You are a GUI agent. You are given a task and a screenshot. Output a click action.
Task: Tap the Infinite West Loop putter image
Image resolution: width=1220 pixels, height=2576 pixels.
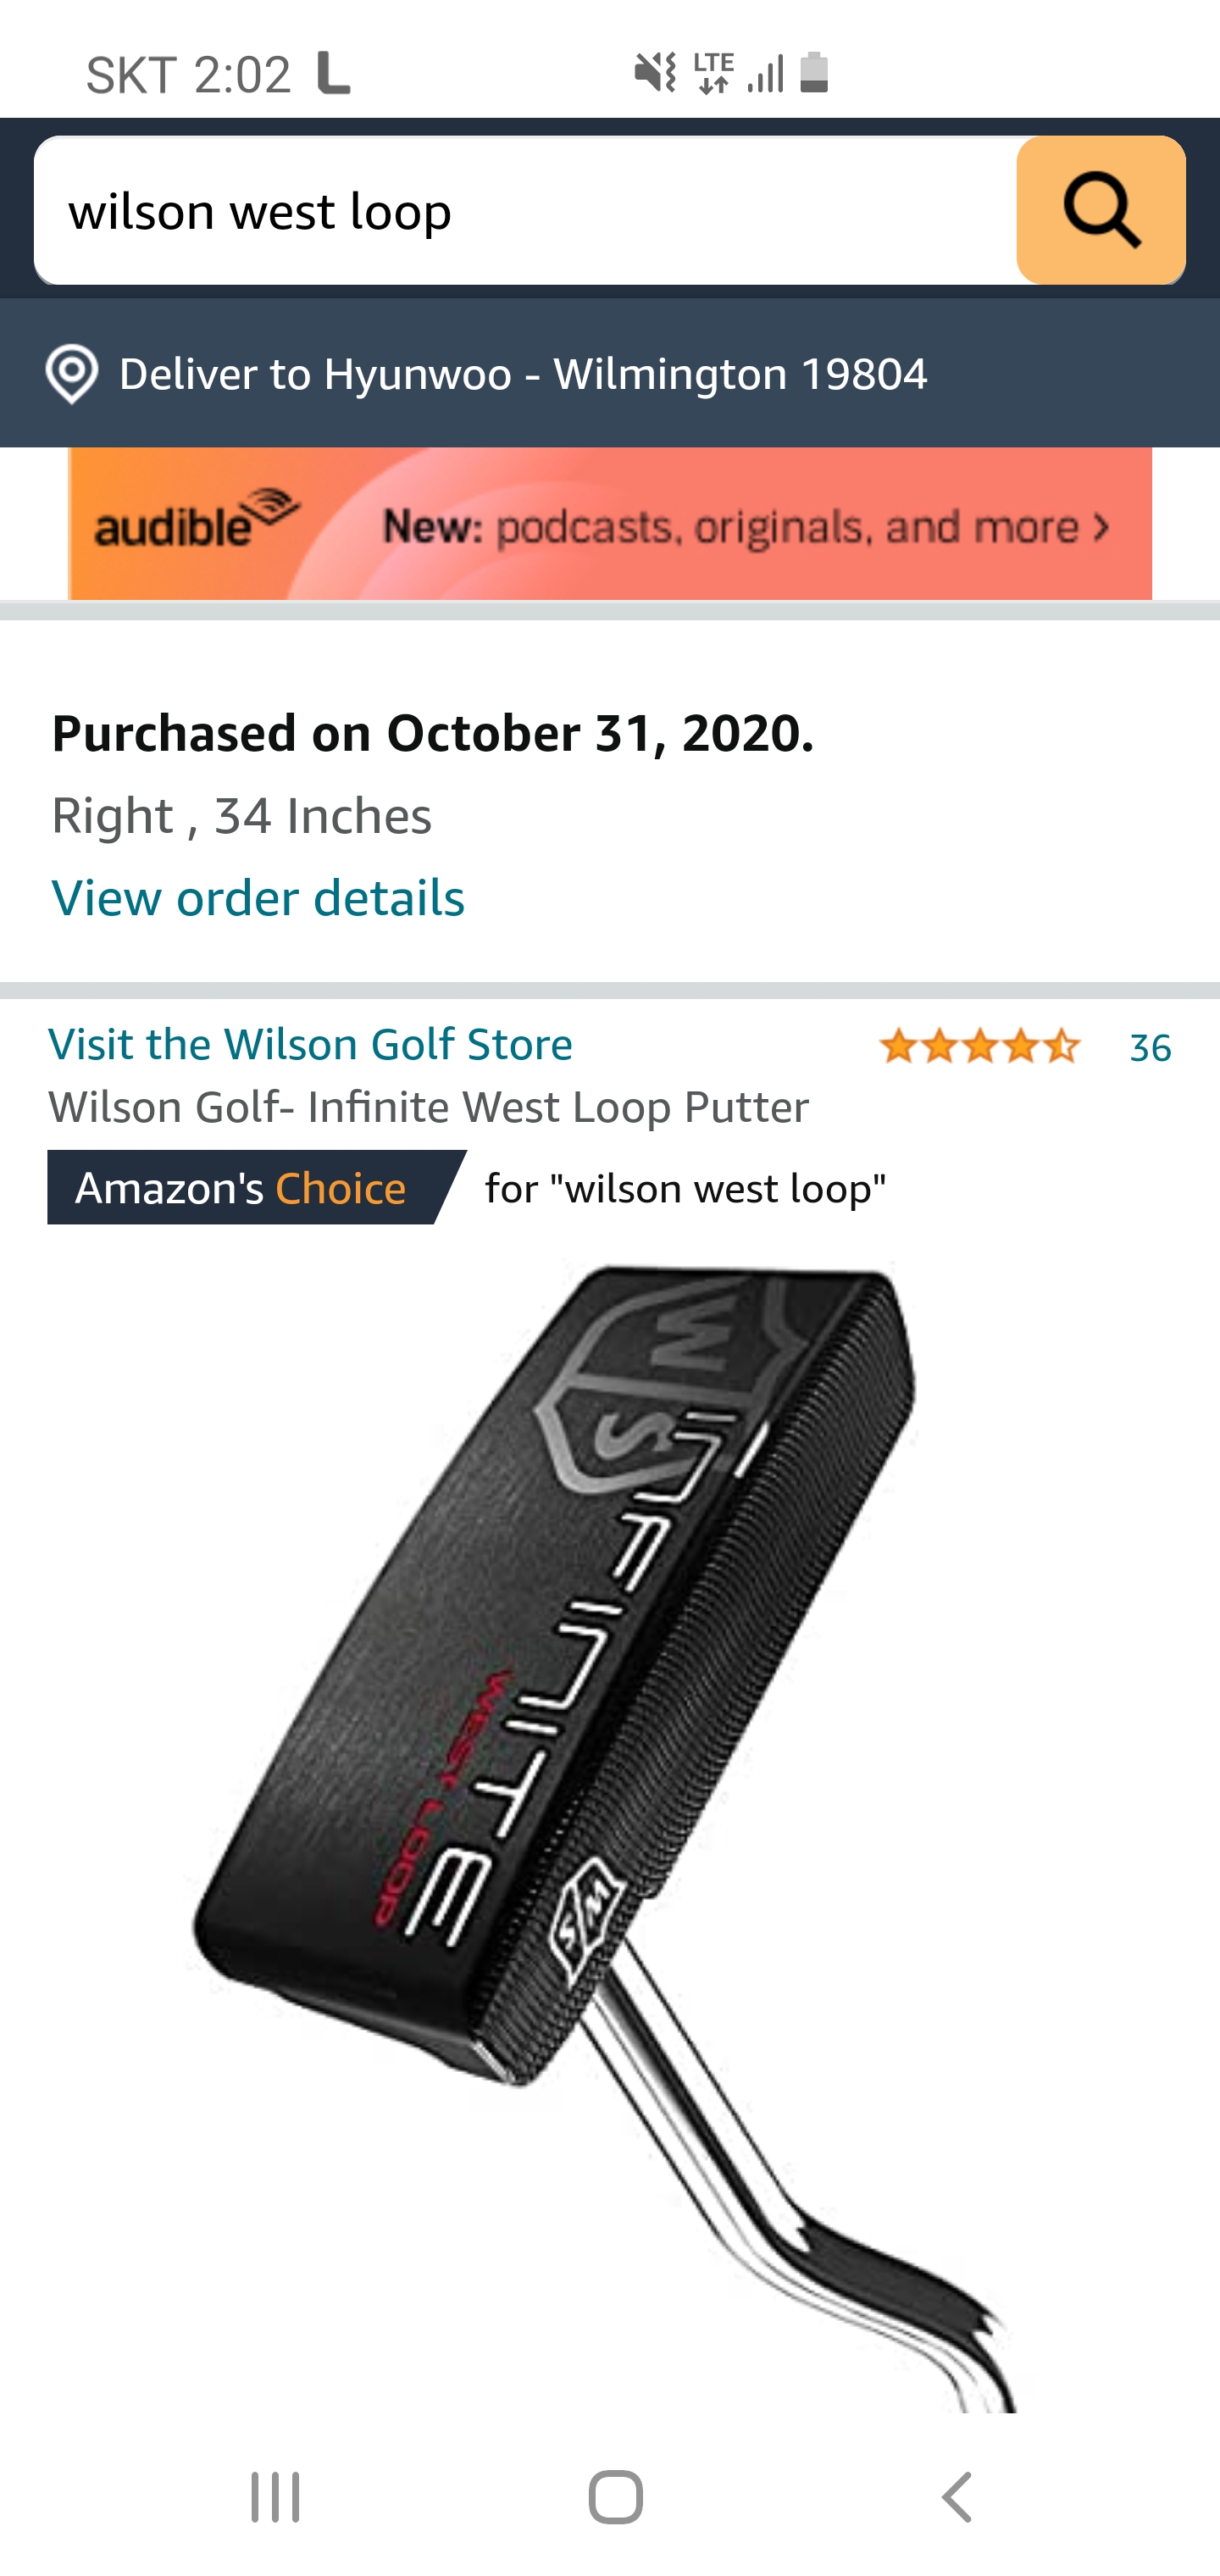pyautogui.click(x=600, y=1830)
